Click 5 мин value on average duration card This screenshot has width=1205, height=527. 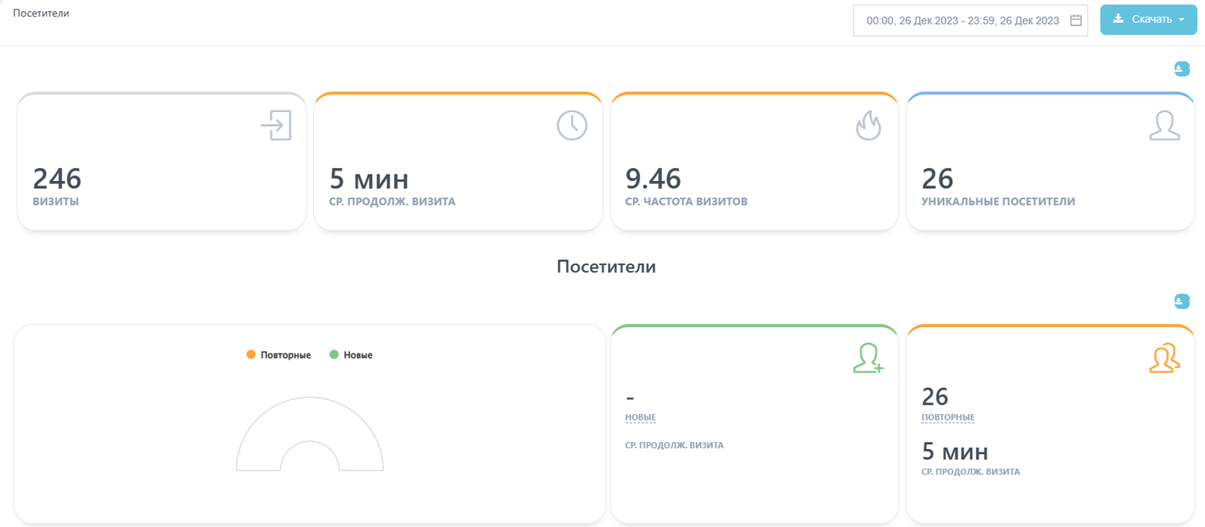pyautogui.click(x=370, y=179)
